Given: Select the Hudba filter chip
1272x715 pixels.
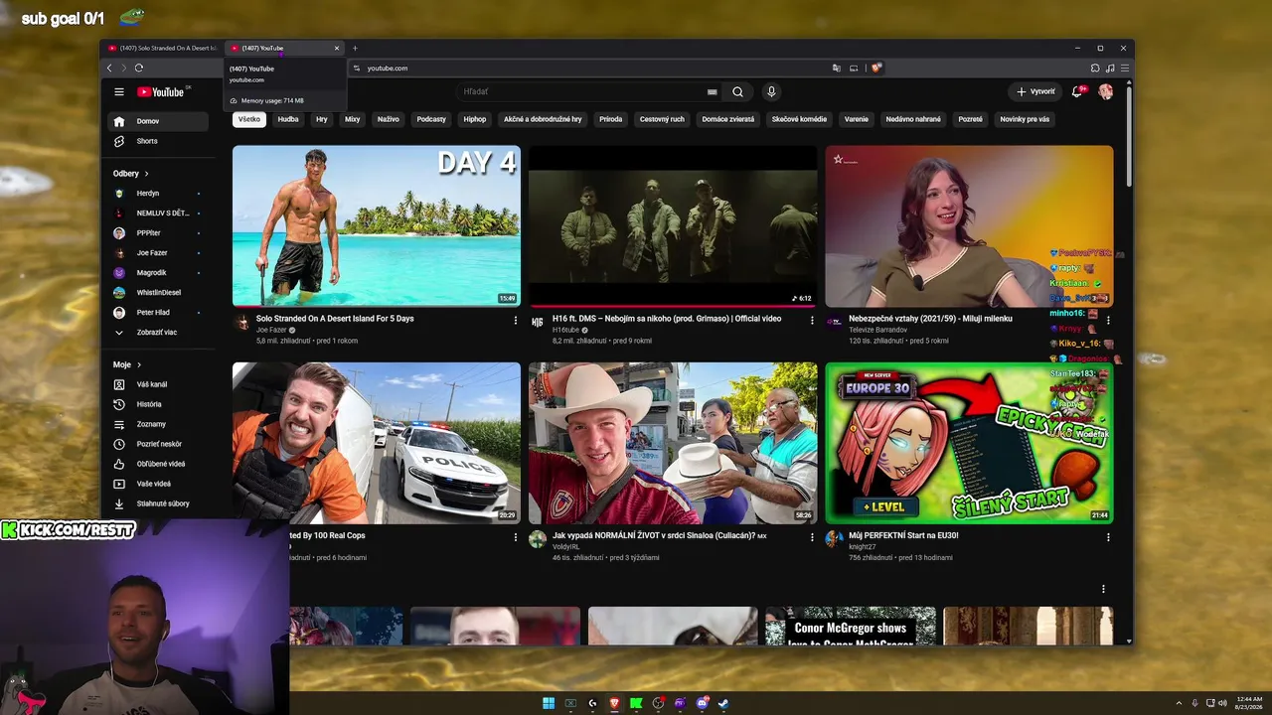Looking at the screenshot, I should [x=288, y=119].
